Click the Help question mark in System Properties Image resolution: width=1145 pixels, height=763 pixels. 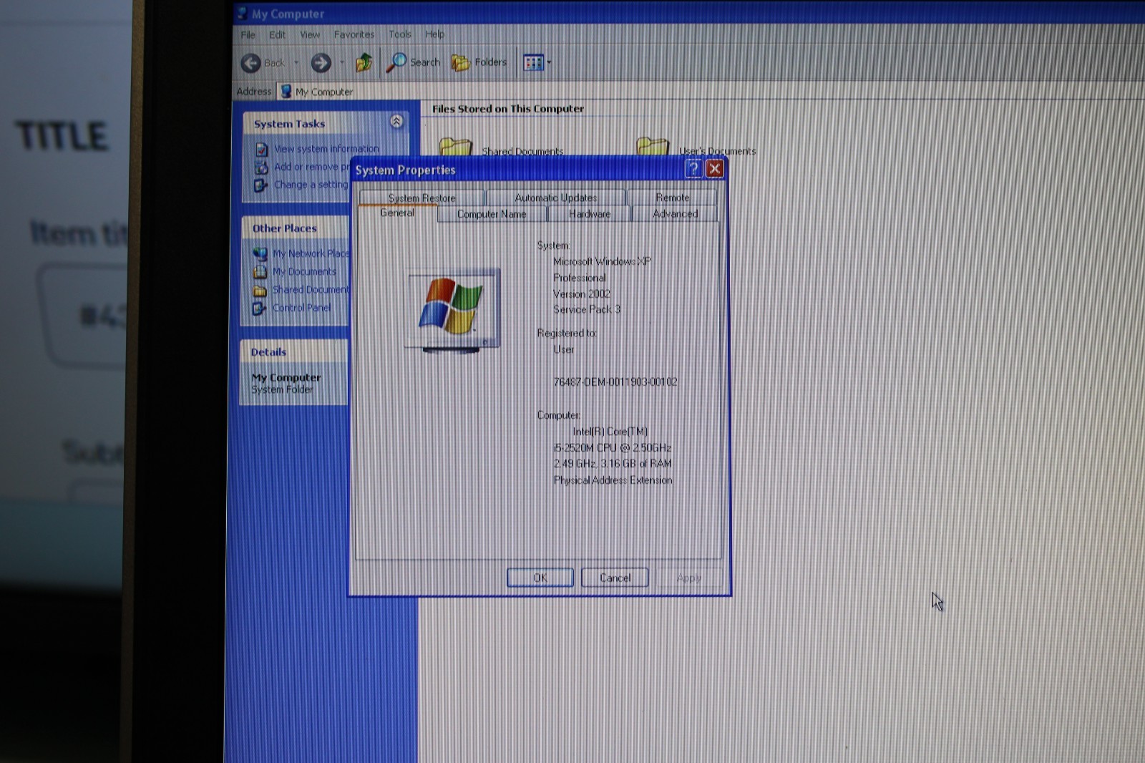693,169
